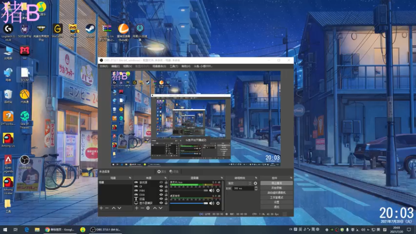Open source properties gear in Sources panel
Image resolution: width=416 pixels, height=234 pixels.
tap(148, 208)
